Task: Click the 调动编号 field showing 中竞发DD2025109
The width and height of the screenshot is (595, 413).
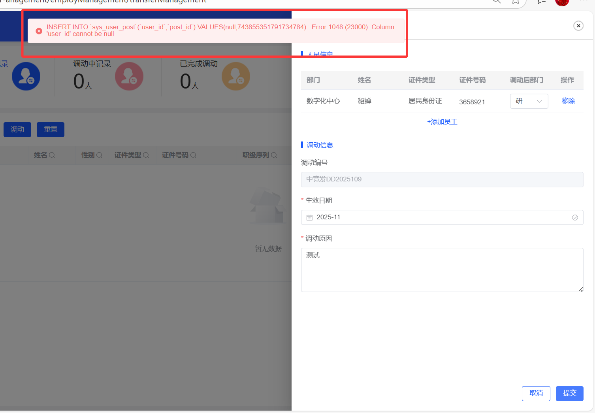Action: tap(442, 179)
